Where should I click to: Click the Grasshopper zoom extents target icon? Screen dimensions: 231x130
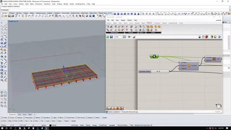tap(124, 37)
